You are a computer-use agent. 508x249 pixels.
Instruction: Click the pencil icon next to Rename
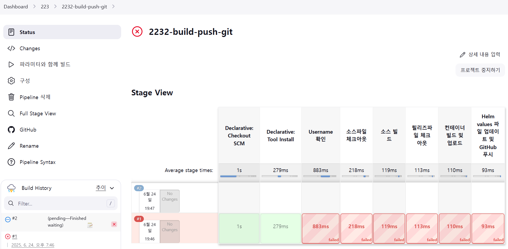click(x=11, y=146)
